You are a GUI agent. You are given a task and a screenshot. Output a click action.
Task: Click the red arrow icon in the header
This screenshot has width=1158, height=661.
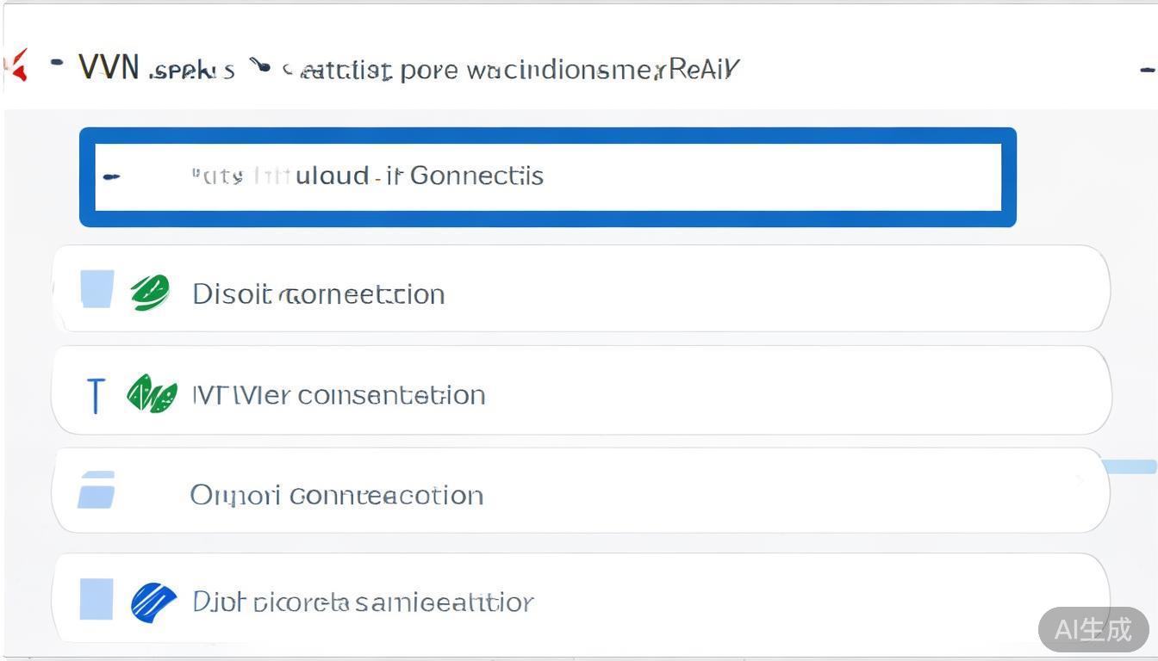click(17, 65)
